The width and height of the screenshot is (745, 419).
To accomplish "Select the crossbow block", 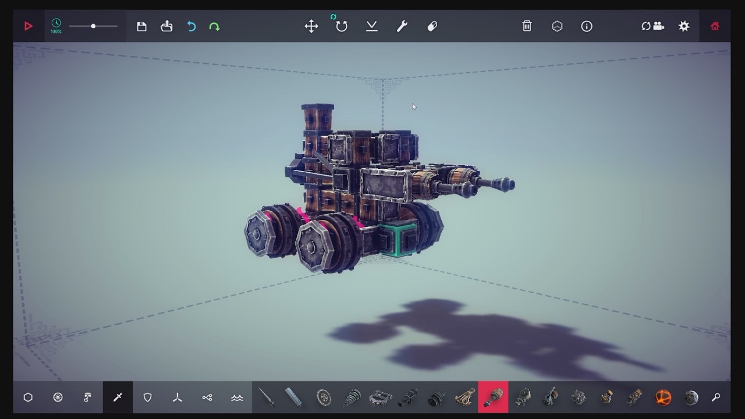I will coord(464,397).
